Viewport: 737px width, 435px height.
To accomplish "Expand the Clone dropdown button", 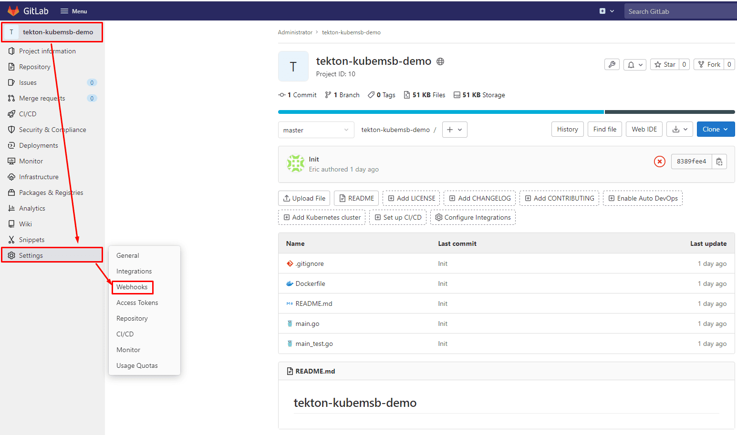I will tap(716, 129).
